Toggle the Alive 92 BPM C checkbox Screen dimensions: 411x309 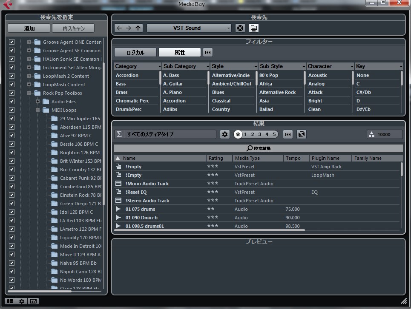tap(11, 135)
